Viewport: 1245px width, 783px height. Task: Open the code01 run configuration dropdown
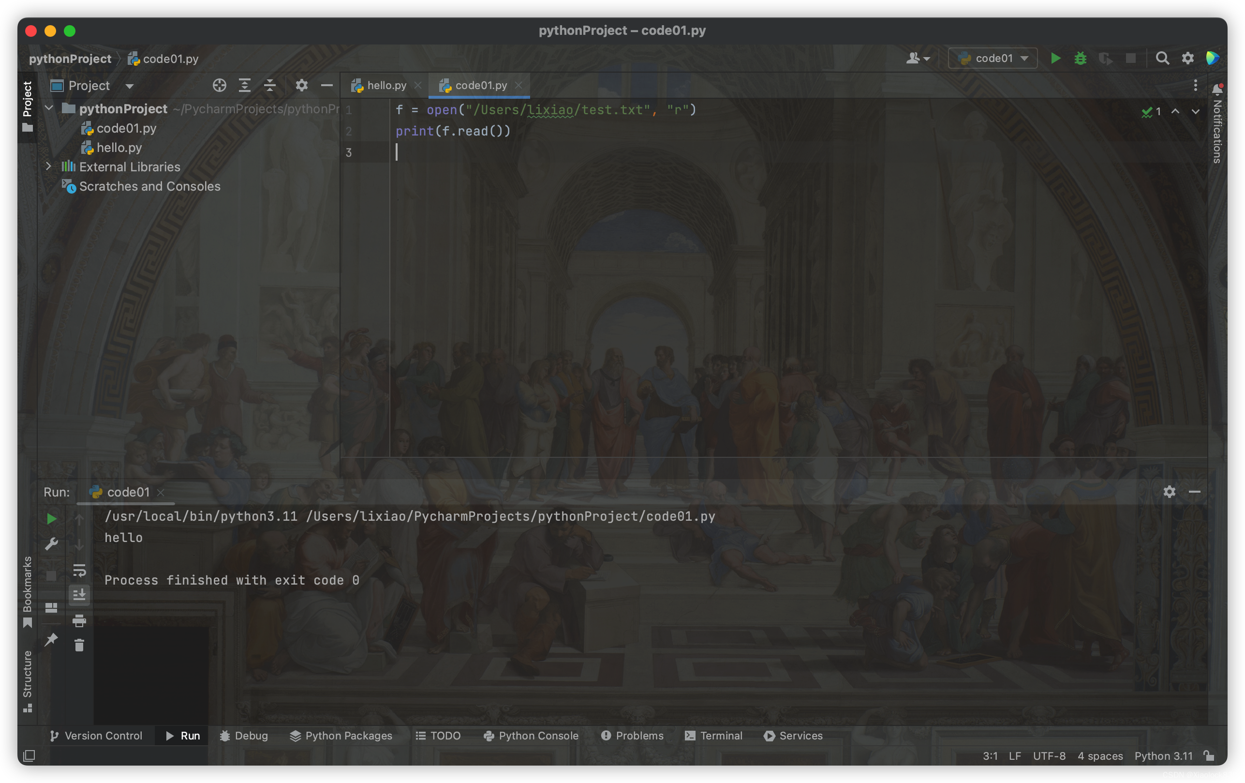[x=992, y=59]
